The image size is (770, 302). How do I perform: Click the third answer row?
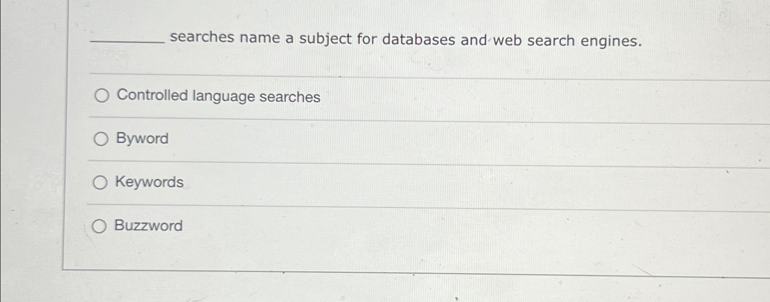[x=320, y=182]
